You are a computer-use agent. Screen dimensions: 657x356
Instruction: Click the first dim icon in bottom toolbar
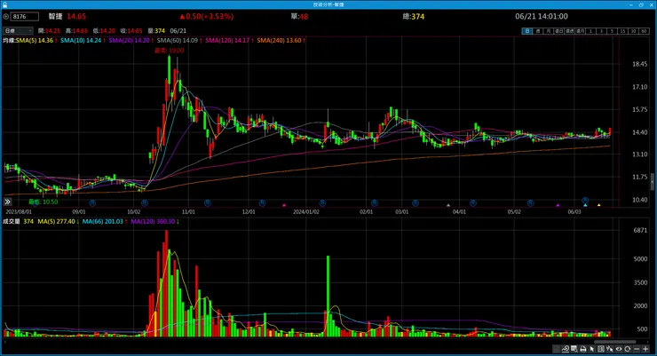coord(556,349)
